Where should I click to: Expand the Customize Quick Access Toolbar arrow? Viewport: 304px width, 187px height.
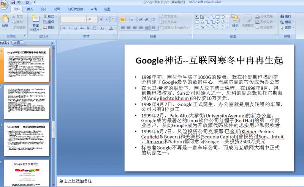[35, 2]
